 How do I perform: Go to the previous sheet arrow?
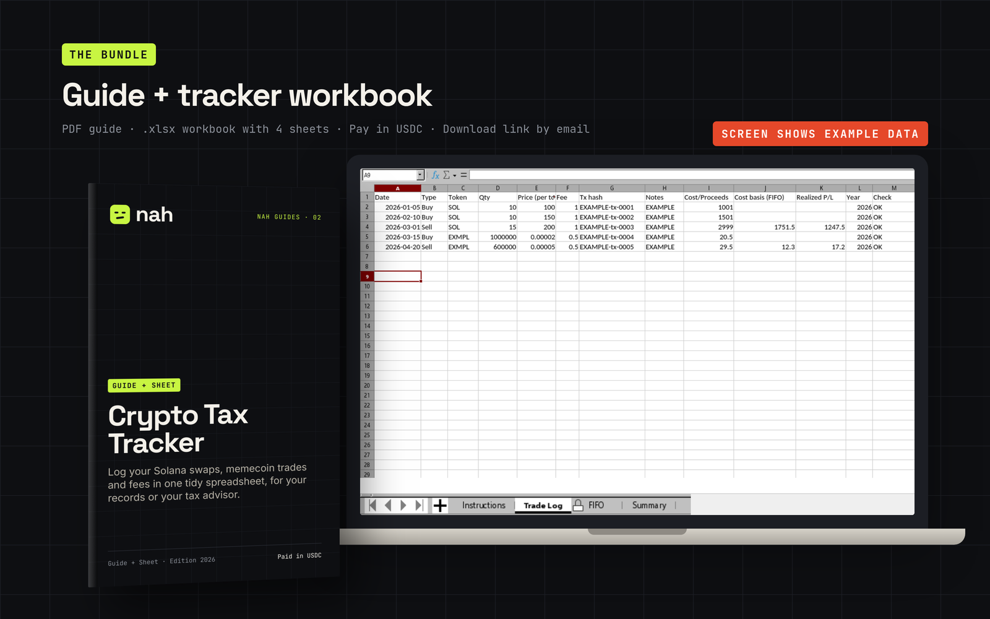point(388,505)
